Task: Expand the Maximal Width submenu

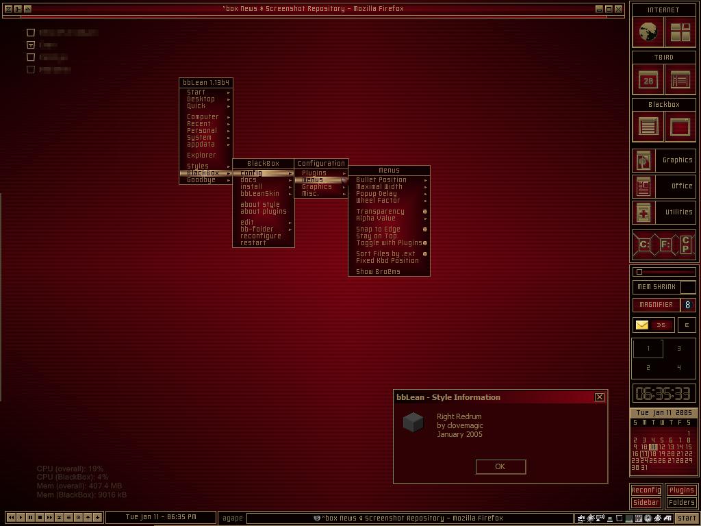Action: 389,187
